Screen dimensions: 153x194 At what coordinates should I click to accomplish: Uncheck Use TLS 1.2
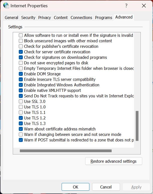click(x=21, y=118)
